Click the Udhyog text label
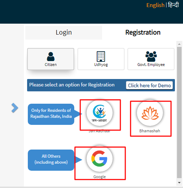Image resolution: width=183 pixels, height=188 pixels. (x=101, y=65)
